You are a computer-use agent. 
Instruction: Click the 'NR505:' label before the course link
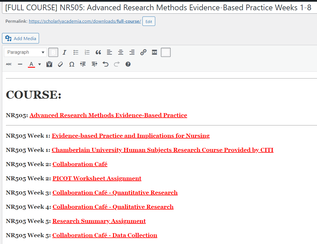tap(17, 115)
